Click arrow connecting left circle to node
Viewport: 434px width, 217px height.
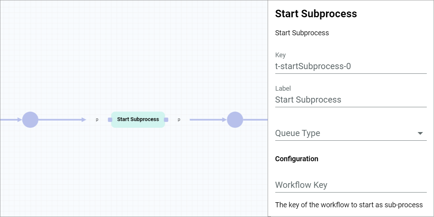coord(62,119)
